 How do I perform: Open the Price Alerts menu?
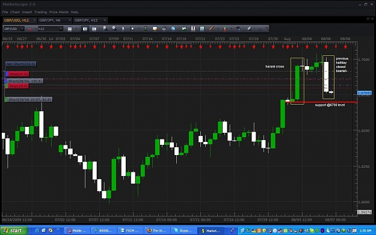(x=59, y=12)
